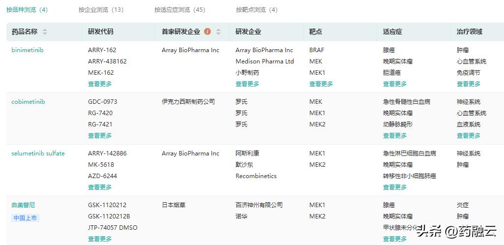The image size is (504, 245).
Task: Show more 适应症 for cobimetinib via 查看更多
Action: [395, 136]
